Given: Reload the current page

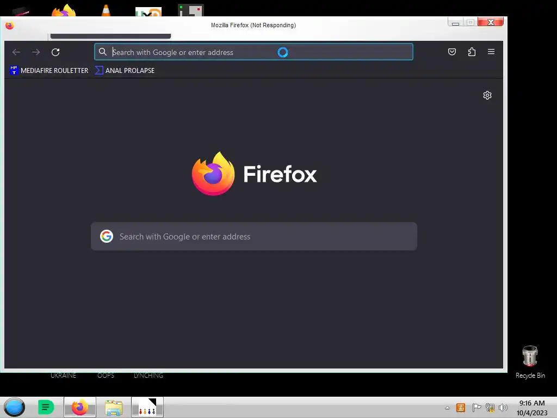Looking at the screenshot, I should click(x=55, y=52).
